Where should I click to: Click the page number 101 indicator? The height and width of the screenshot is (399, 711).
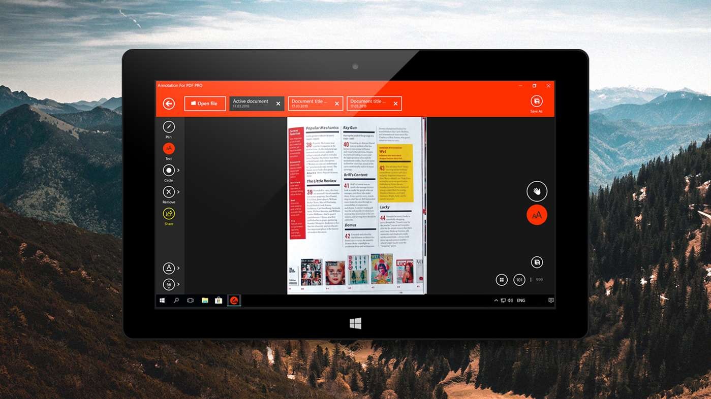(x=519, y=279)
